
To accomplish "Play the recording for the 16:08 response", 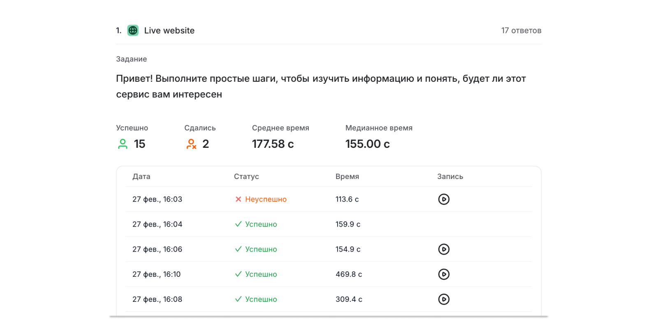I will coord(443,299).
